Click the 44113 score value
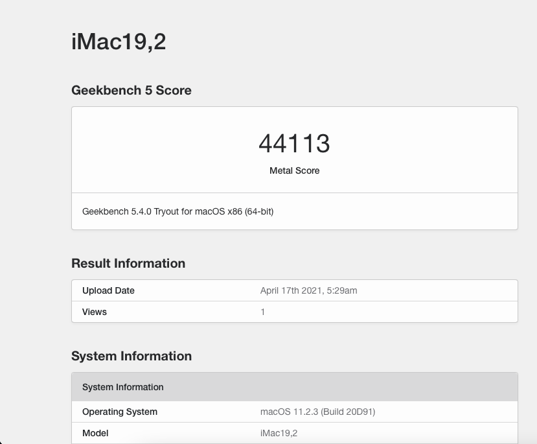537x444 pixels. click(x=294, y=143)
